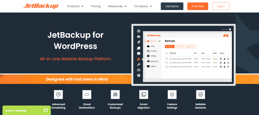Click the Advanced Scheduling clock icon
259x115 pixels.
[58, 94]
